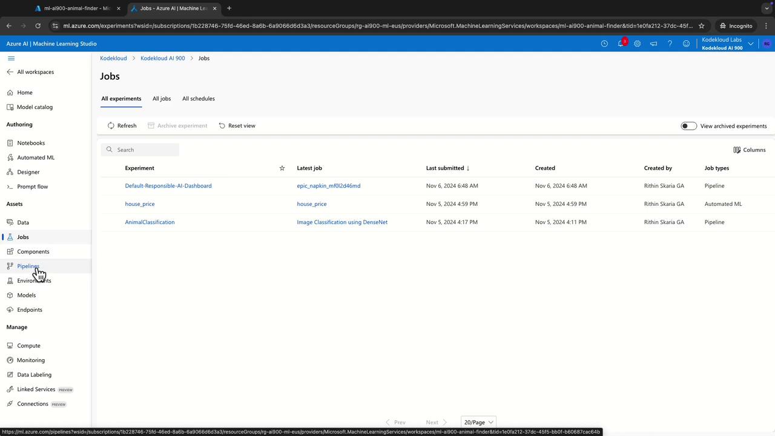775x436 pixels.
Task: Switch to All schedules tab
Action: 199,99
